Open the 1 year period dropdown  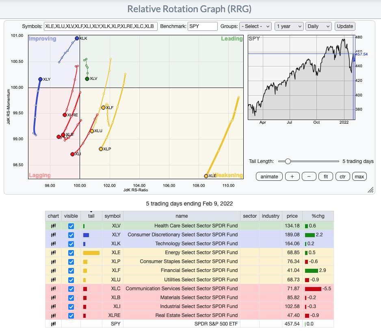coord(289,26)
